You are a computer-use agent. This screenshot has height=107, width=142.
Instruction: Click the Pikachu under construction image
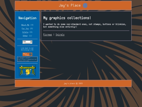point(27,71)
